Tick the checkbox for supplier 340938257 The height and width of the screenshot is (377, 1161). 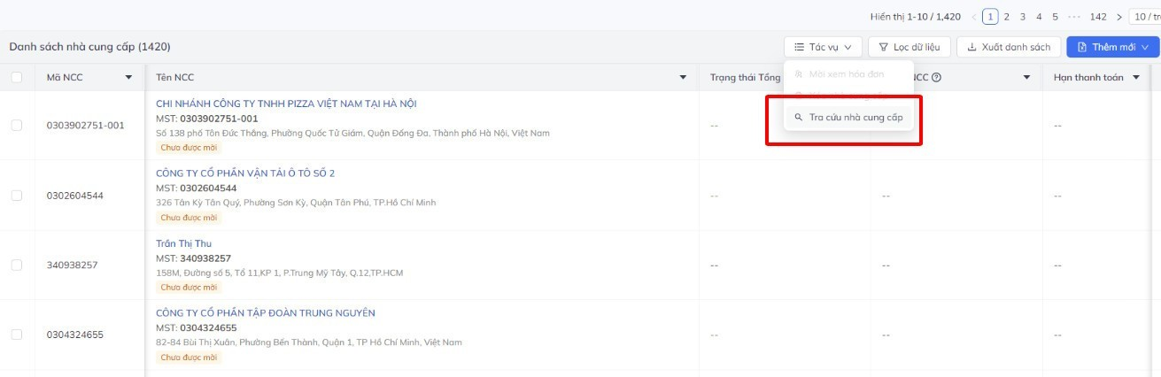(17, 265)
